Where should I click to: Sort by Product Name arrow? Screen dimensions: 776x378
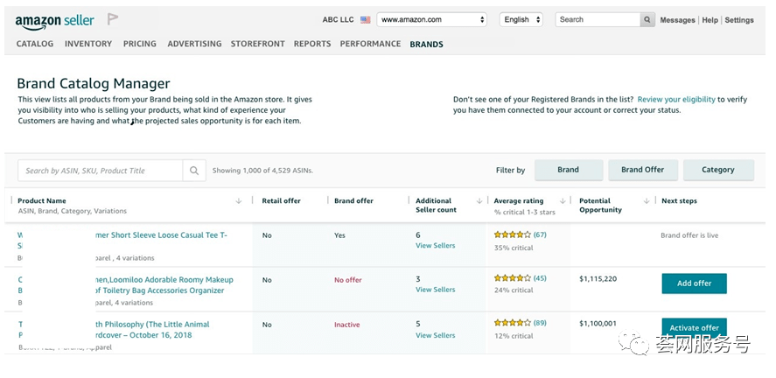pyautogui.click(x=239, y=201)
